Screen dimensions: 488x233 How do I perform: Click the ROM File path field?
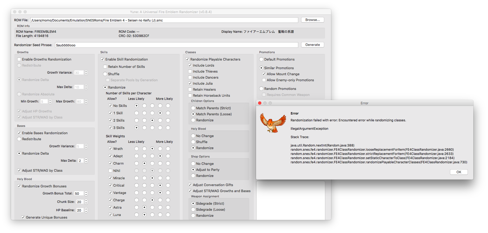(x=164, y=20)
